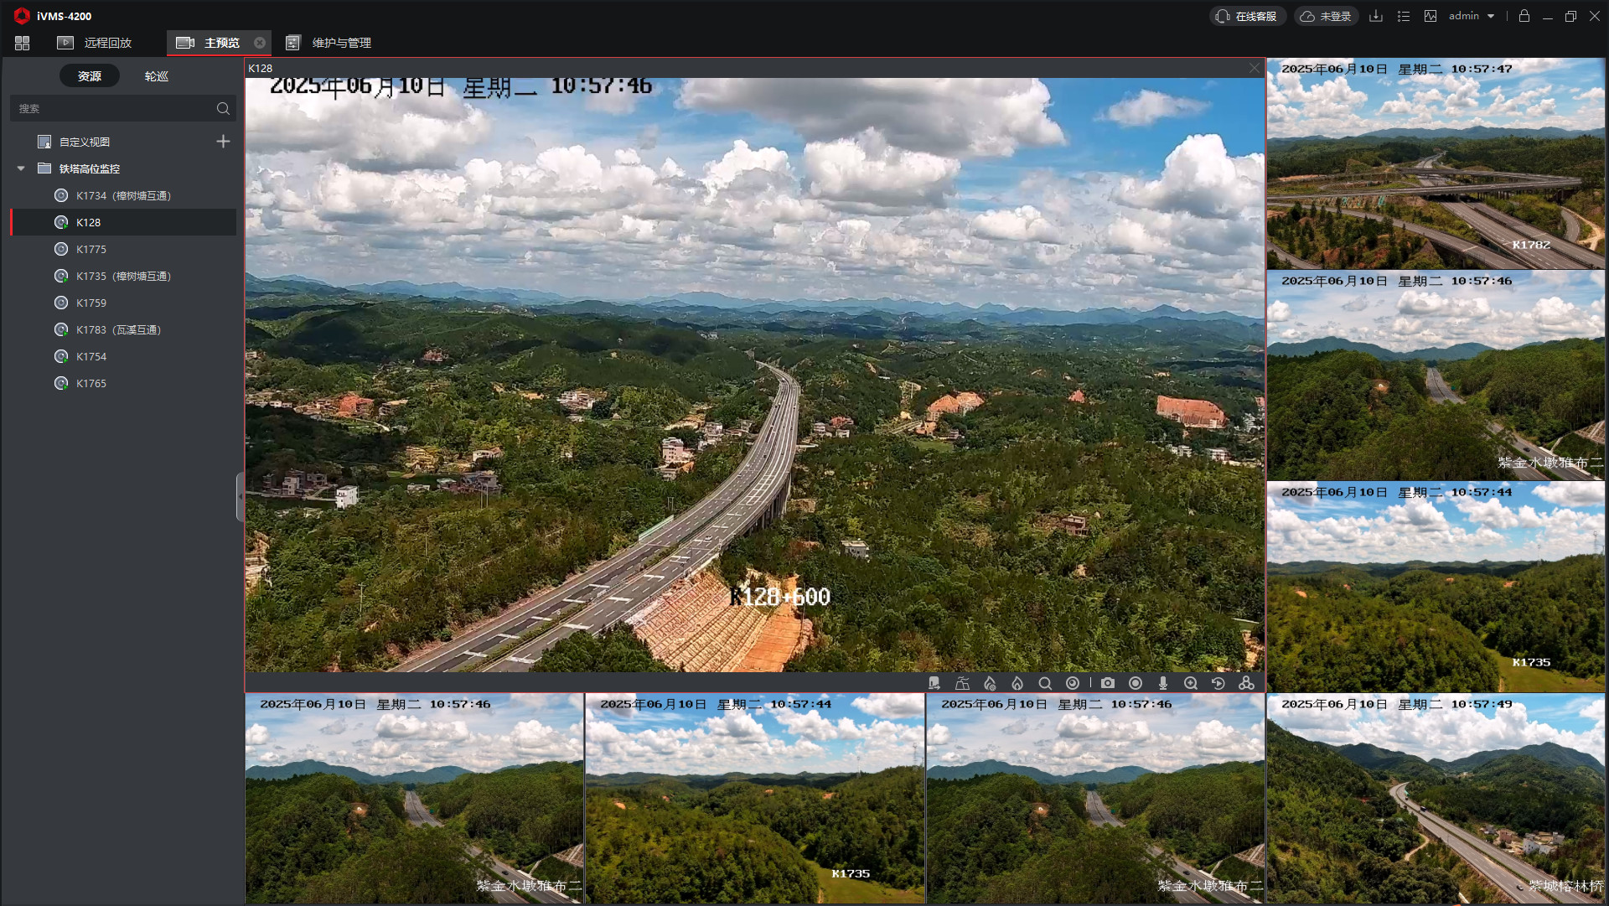Collapse the left resource panel handle

(x=241, y=496)
